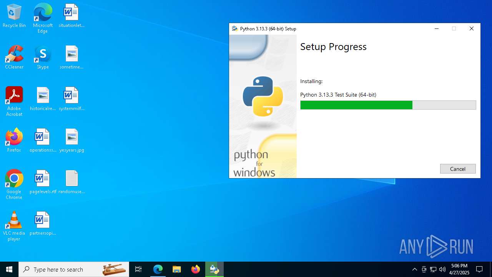The height and width of the screenshot is (277, 492).
Task: Click the Python Setup taskbar icon
Action: (214, 269)
